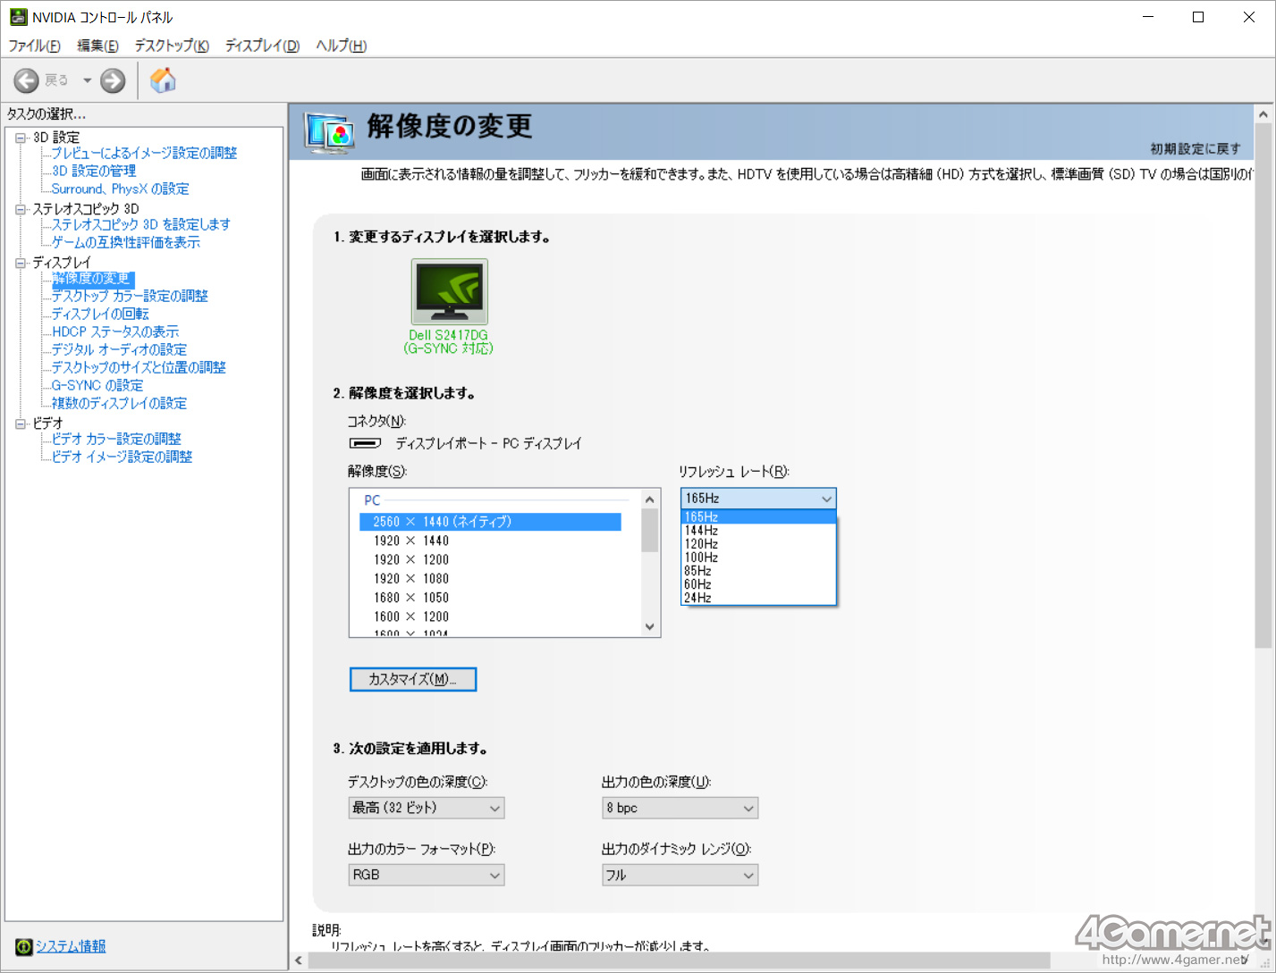The height and width of the screenshot is (973, 1276).
Task: Open 3D 設定の管理 page
Action: (94, 171)
